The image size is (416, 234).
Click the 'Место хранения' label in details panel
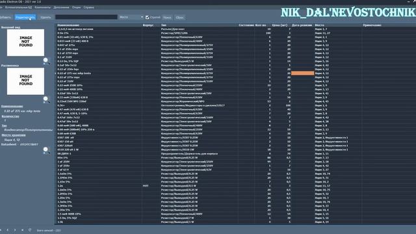14,135
